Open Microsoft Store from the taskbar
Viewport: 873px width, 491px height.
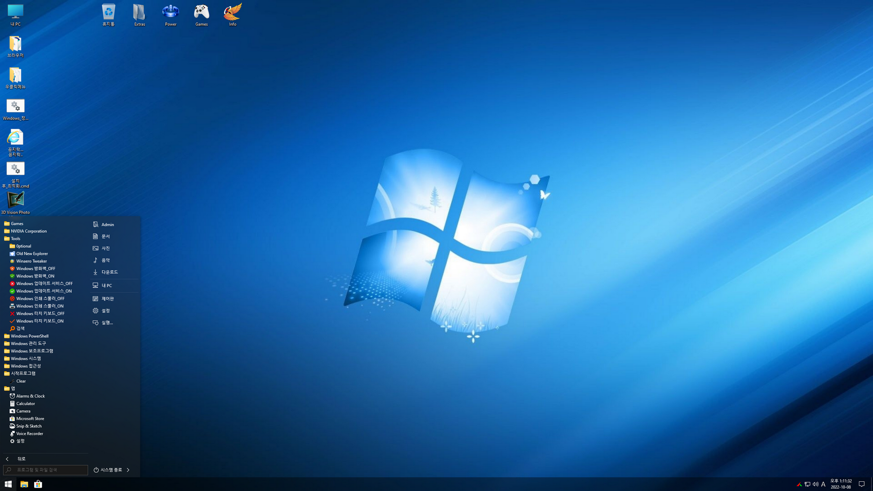[38, 484]
